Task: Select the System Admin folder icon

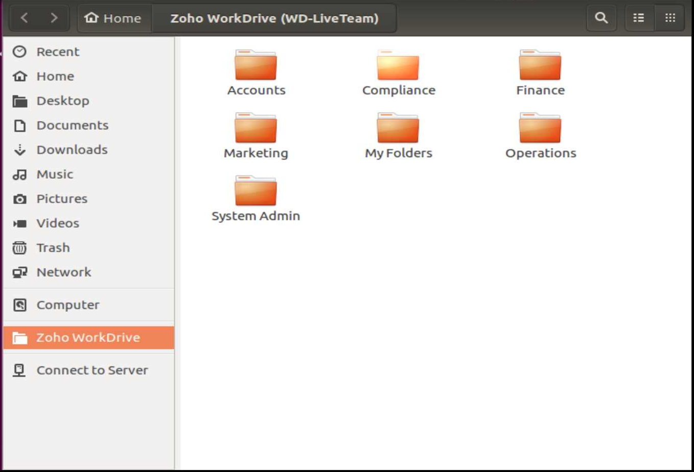Action: [x=256, y=190]
